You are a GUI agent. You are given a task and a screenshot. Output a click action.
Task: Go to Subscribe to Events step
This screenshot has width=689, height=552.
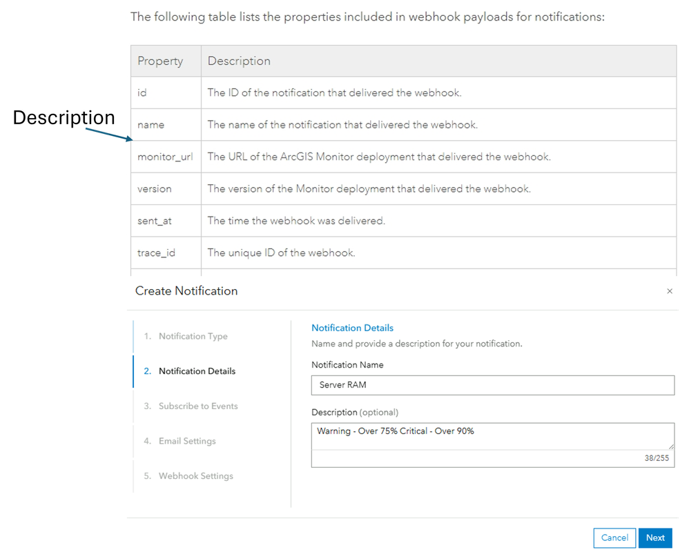[197, 406]
